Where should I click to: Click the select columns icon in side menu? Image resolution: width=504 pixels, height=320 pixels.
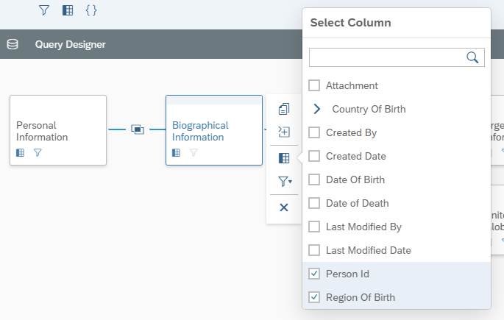point(284,158)
